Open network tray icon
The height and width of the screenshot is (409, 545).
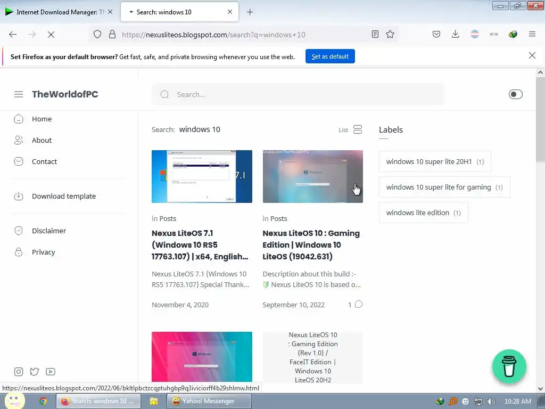point(478,402)
